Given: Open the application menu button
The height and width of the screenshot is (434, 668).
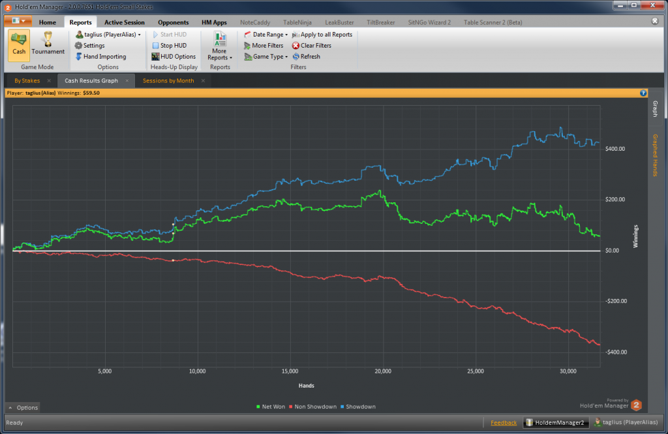Looking at the screenshot, I should tap(18, 21).
